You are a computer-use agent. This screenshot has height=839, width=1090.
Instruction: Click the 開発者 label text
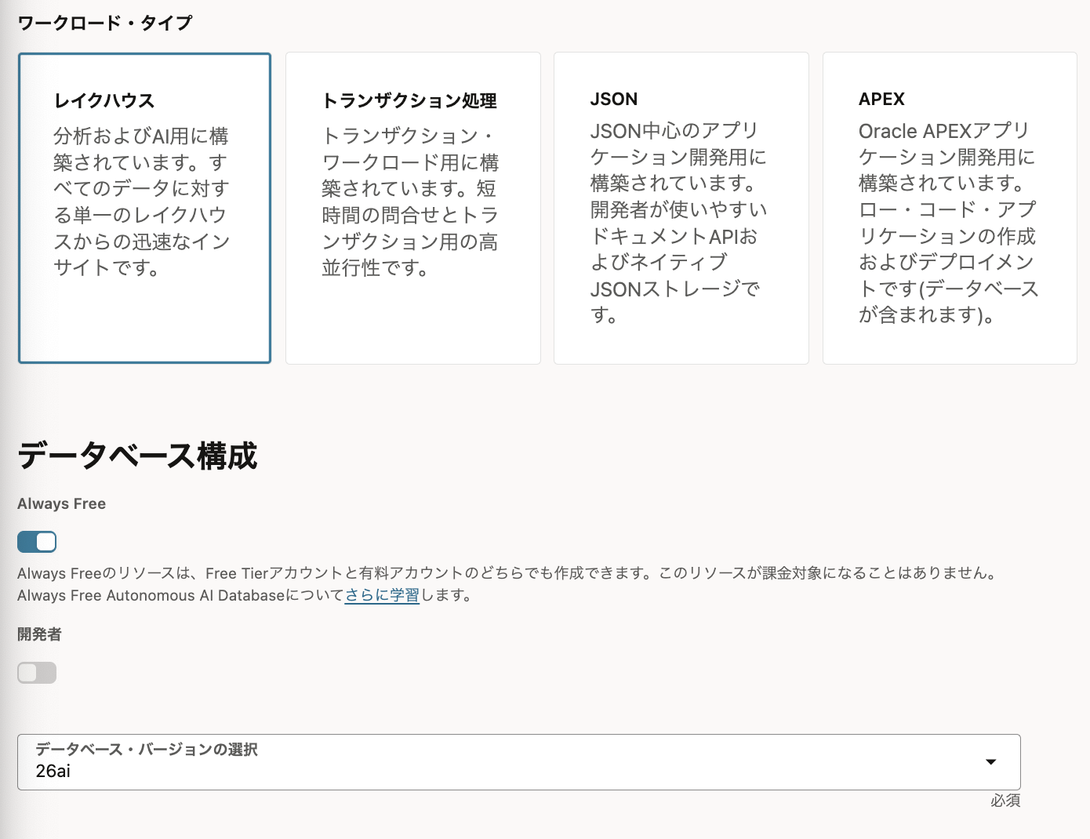tap(39, 634)
